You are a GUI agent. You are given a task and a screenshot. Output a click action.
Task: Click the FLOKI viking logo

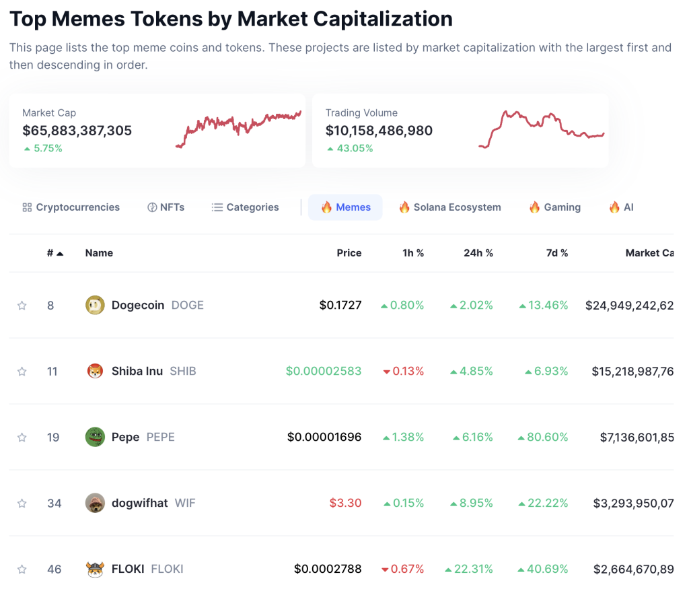tap(95, 569)
